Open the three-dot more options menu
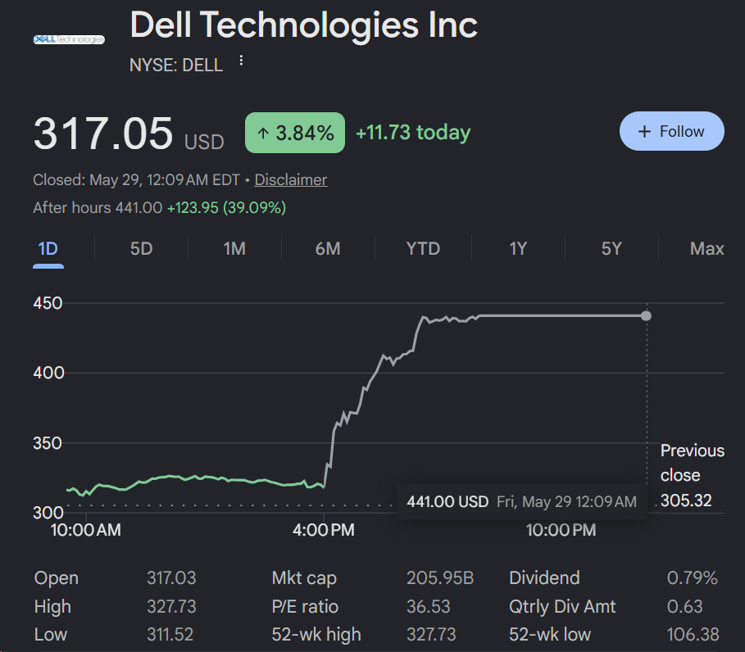Screen dimensions: 745x652 point(241,61)
